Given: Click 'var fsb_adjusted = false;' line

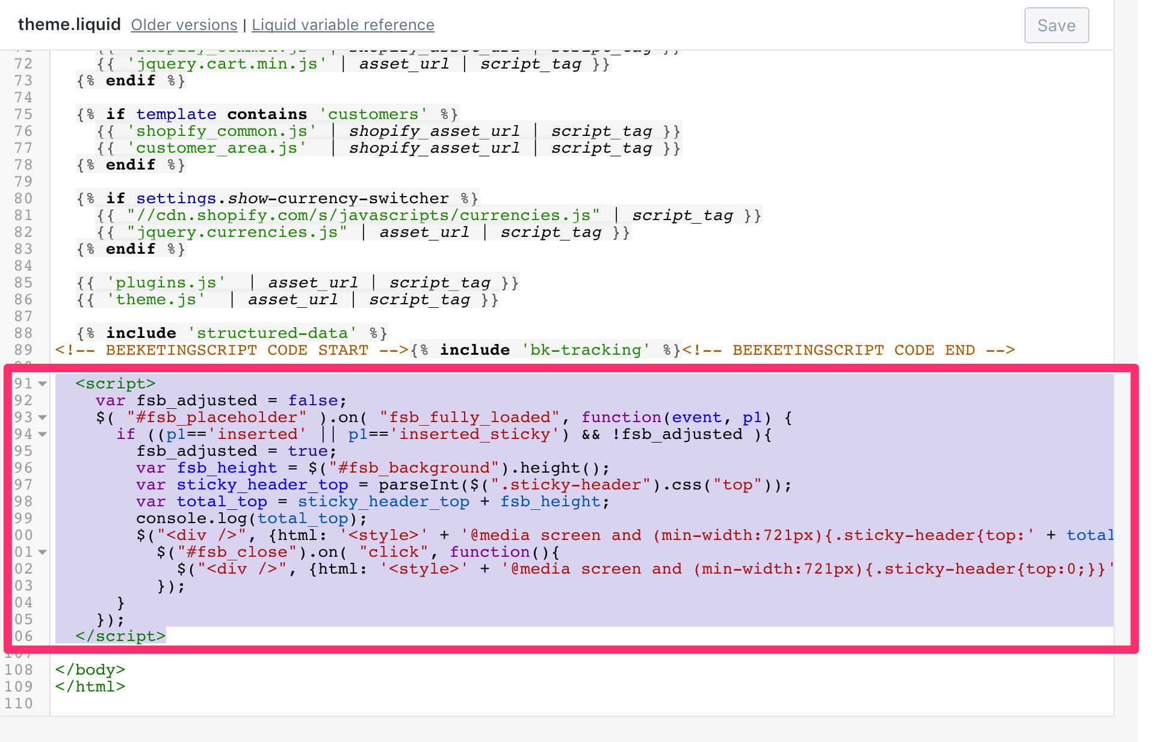Looking at the screenshot, I should point(221,400).
